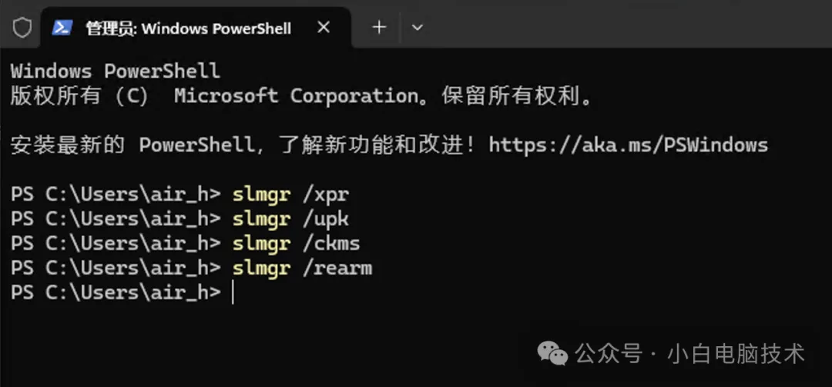Screen dimensions: 832x387
Task: Close the Windows PowerShell tab
Action: point(324,28)
